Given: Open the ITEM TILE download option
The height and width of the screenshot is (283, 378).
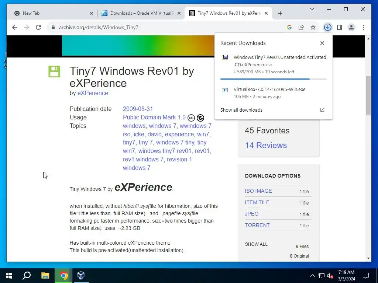Looking at the screenshot, I should tap(257, 202).
